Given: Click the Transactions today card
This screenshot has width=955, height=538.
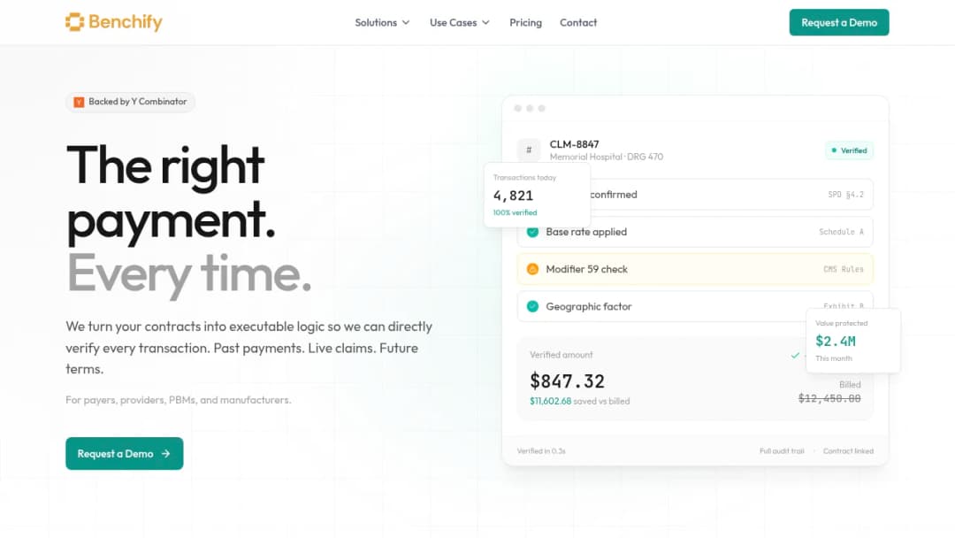Looking at the screenshot, I should tap(538, 195).
